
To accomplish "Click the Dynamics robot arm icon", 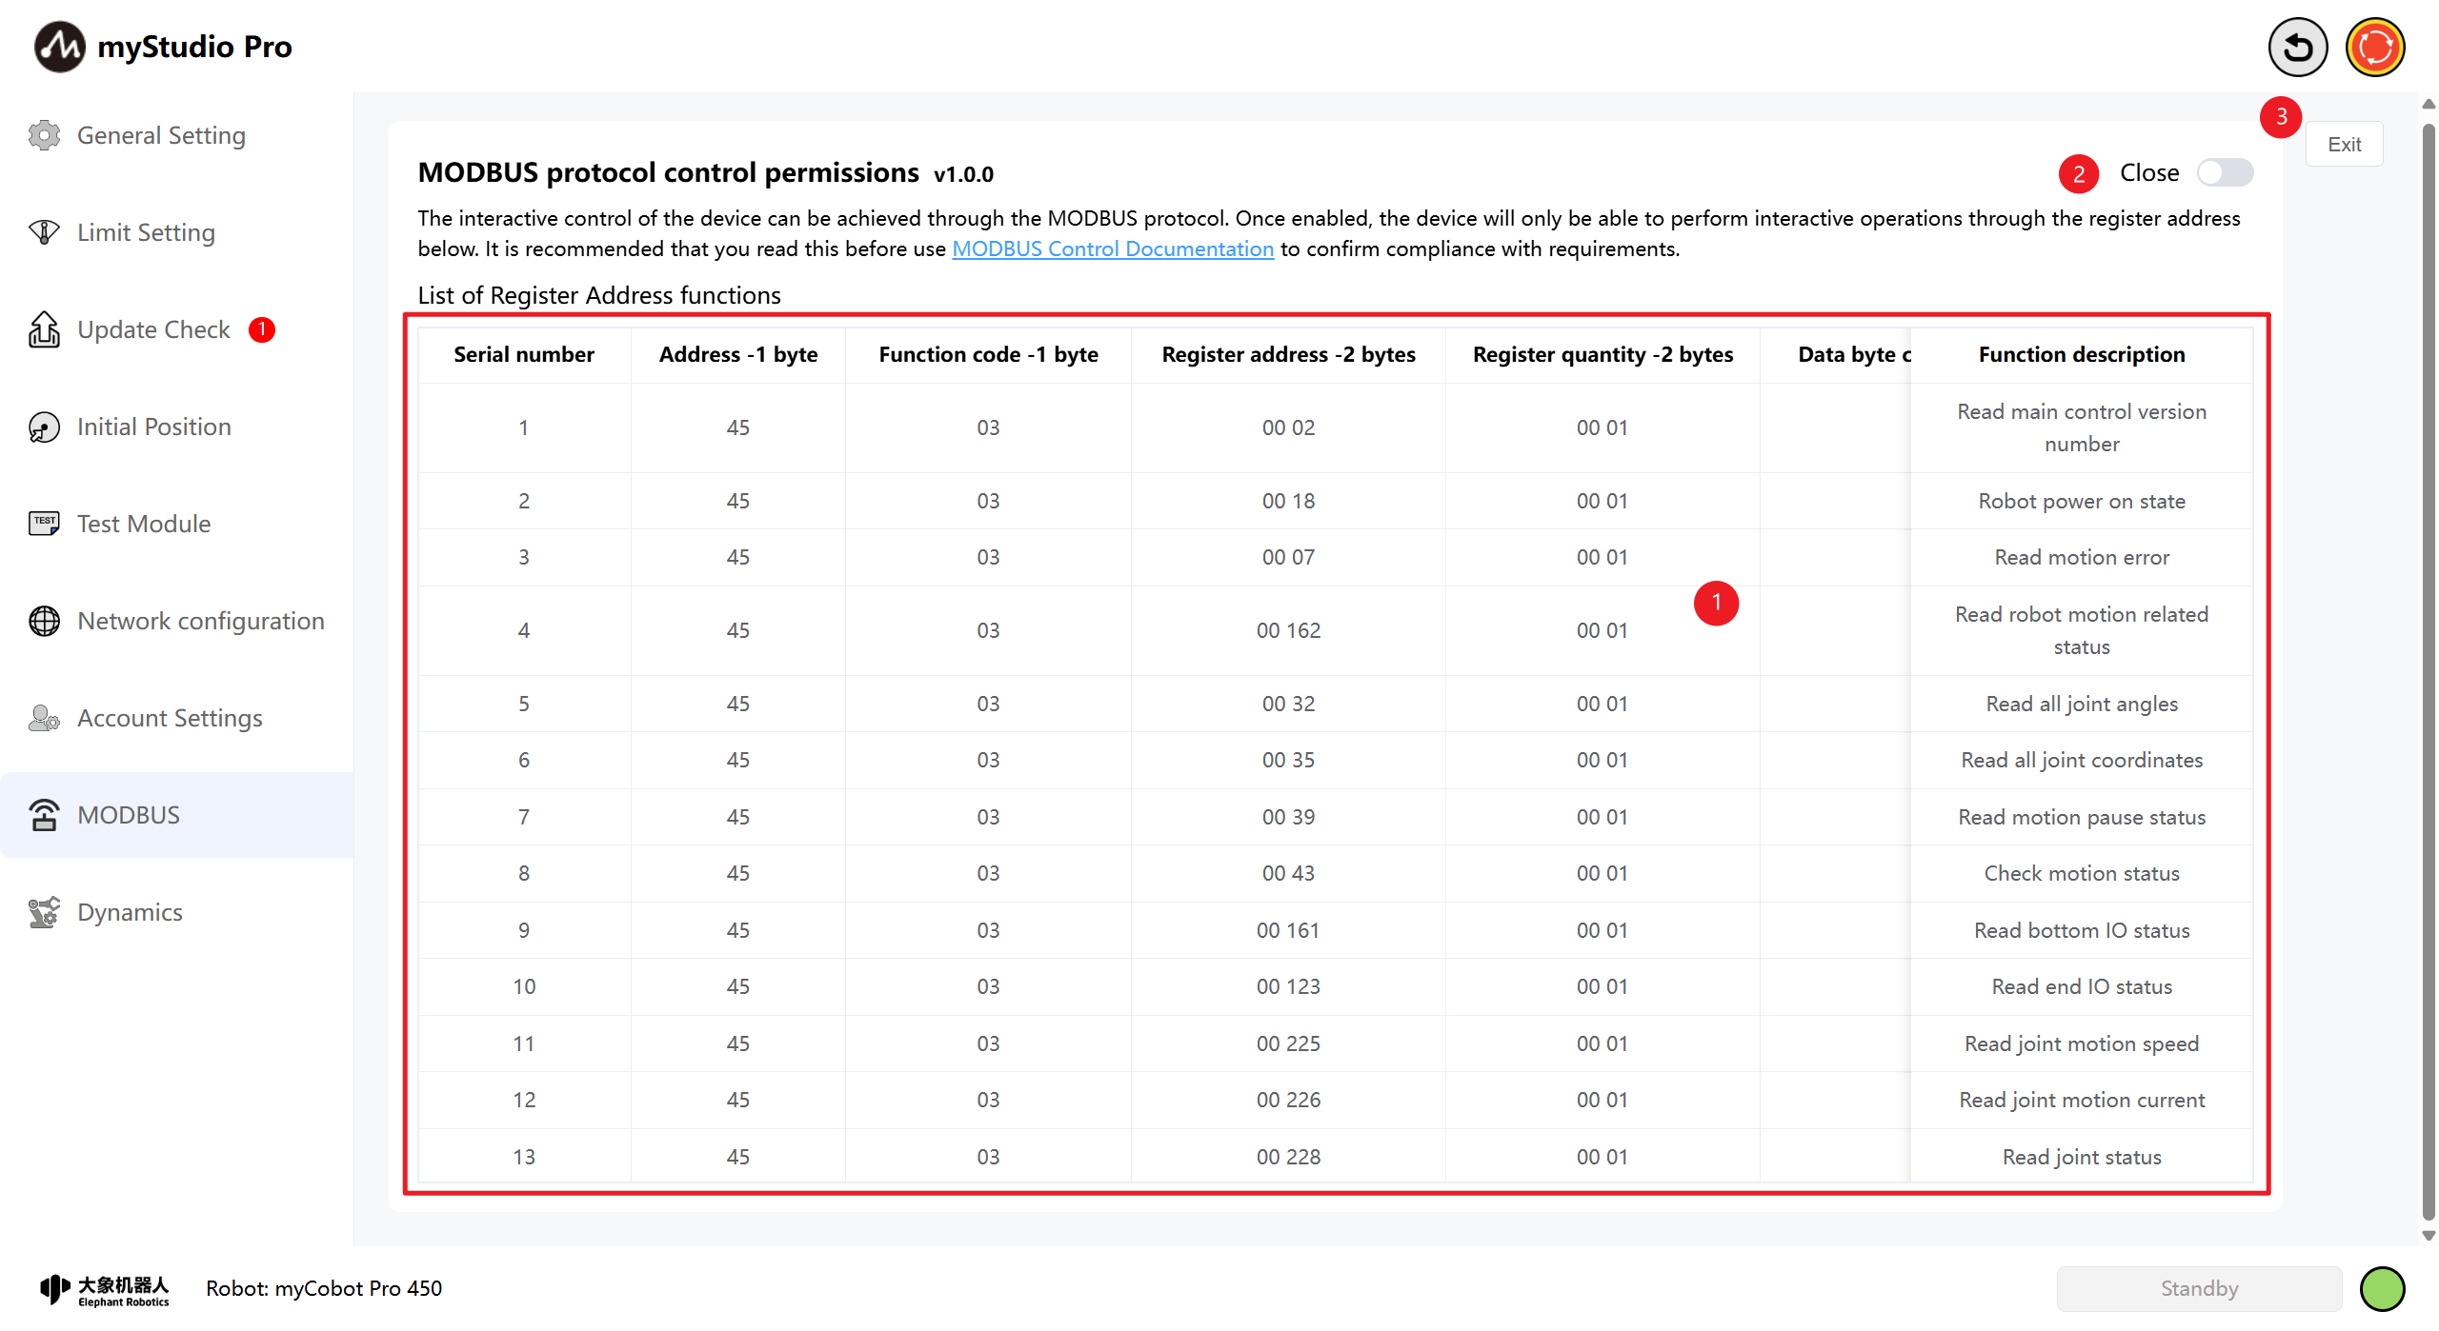I will (44, 912).
